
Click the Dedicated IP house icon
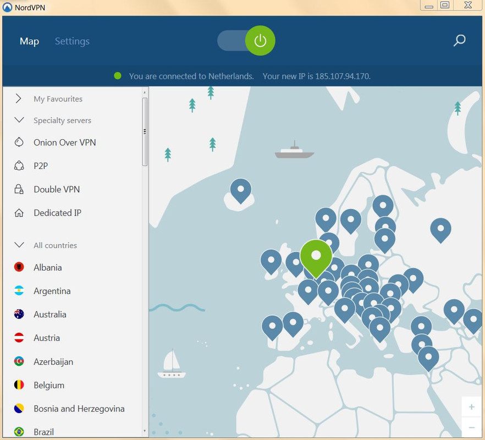pyautogui.click(x=19, y=213)
